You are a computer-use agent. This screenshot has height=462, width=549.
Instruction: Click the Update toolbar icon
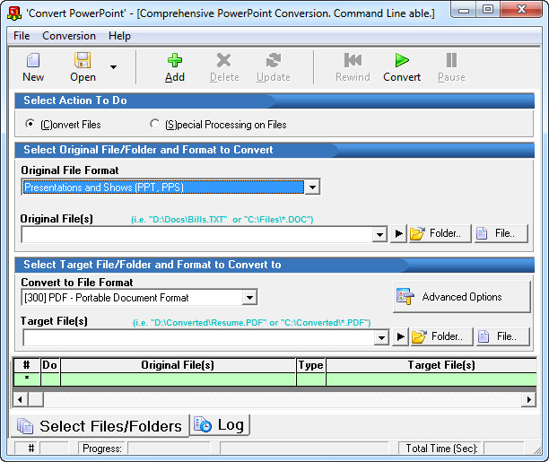coord(274,60)
